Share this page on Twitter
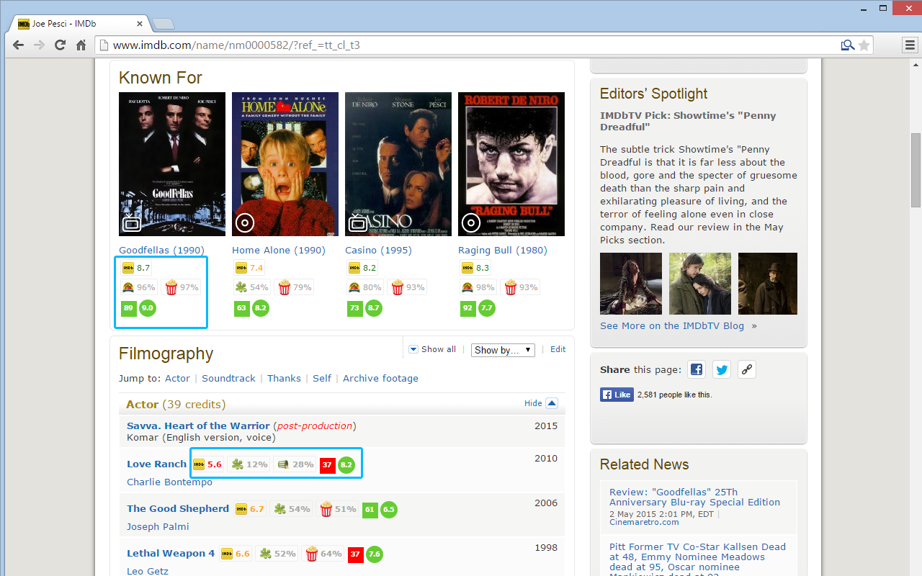Viewport: 922px width, 576px height. tap(722, 369)
